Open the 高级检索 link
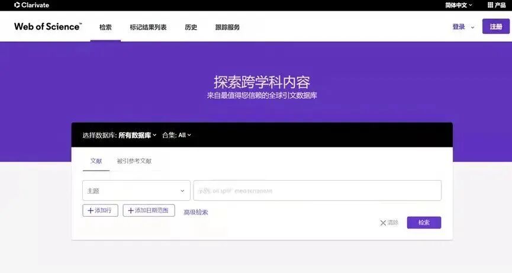The height and width of the screenshot is (273, 512). coord(195,212)
